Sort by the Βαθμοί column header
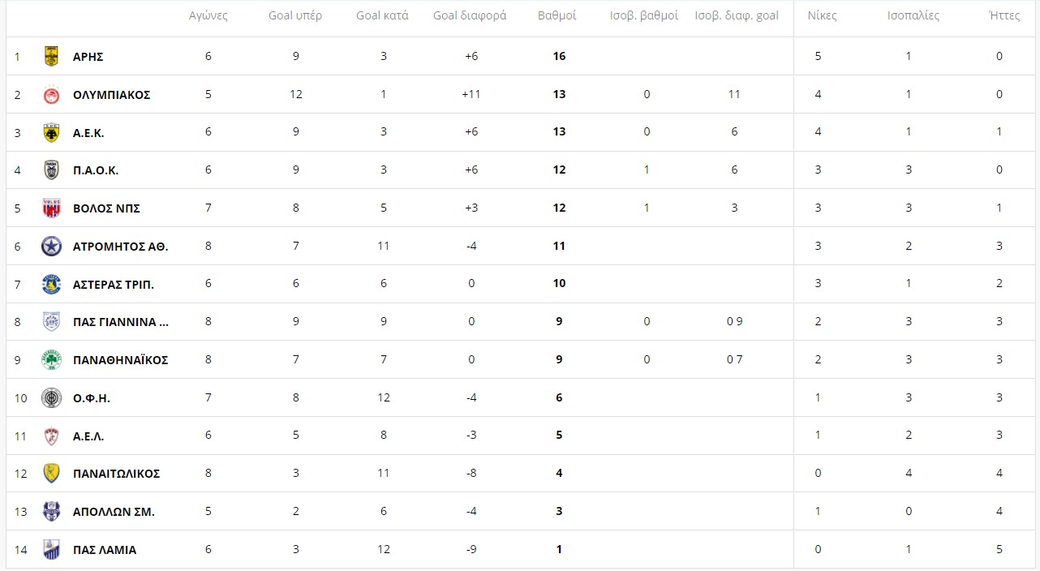The width and height of the screenshot is (1040, 571). tap(557, 15)
